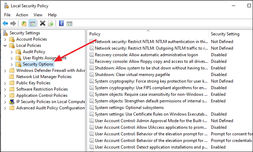The width and height of the screenshot is (253, 152).
Task: Click icon beside Shutdown: Clear virtual memory pagefile
Action: point(91,75)
